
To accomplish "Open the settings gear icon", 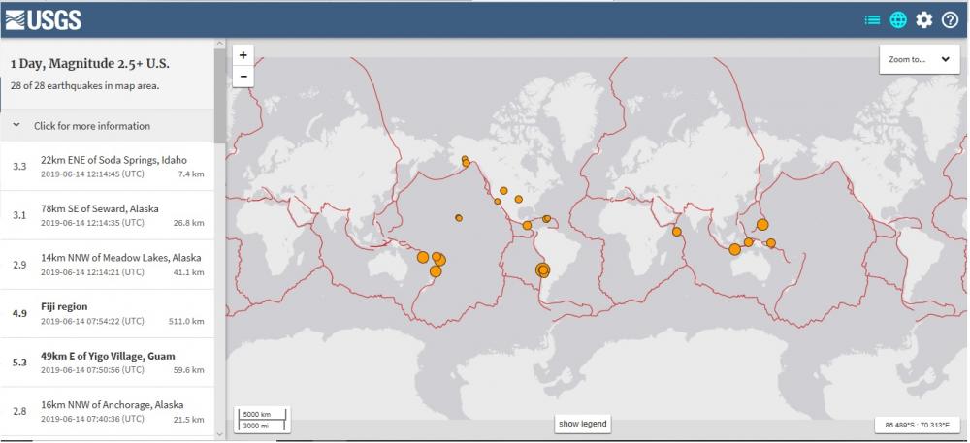I will (x=924, y=20).
